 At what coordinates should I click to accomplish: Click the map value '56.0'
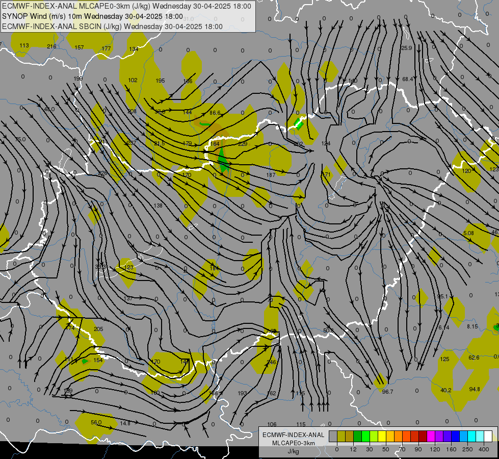[x=96, y=422]
